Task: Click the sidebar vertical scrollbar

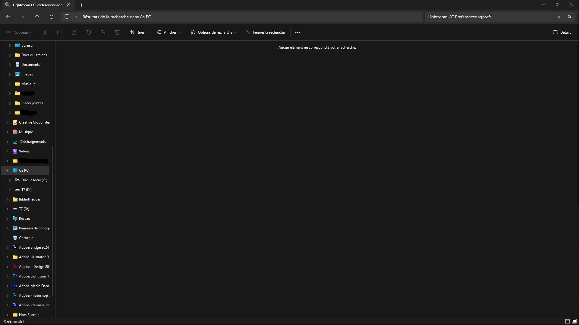Action: point(52,221)
